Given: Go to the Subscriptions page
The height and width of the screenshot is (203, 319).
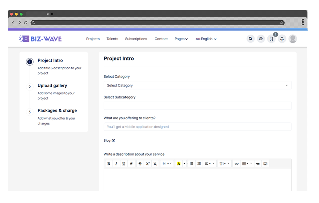Looking at the screenshot, I should (136, 39).
